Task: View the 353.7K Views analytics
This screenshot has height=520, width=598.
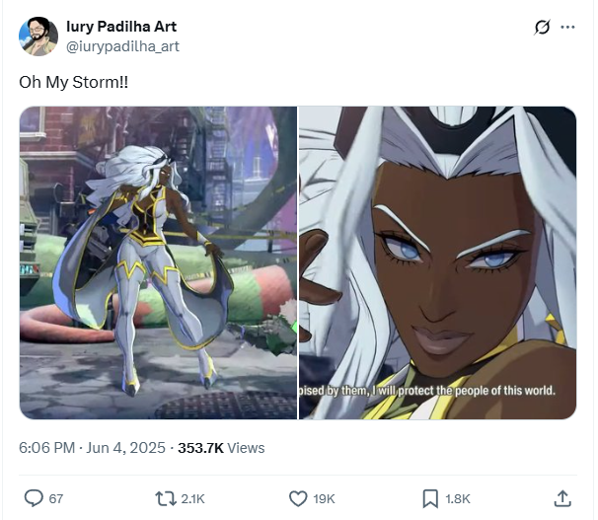Action: 221,448
